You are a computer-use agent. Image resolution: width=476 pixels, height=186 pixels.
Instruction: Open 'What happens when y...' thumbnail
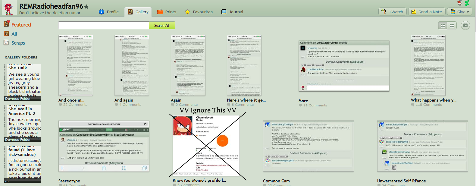click(428, 65)
